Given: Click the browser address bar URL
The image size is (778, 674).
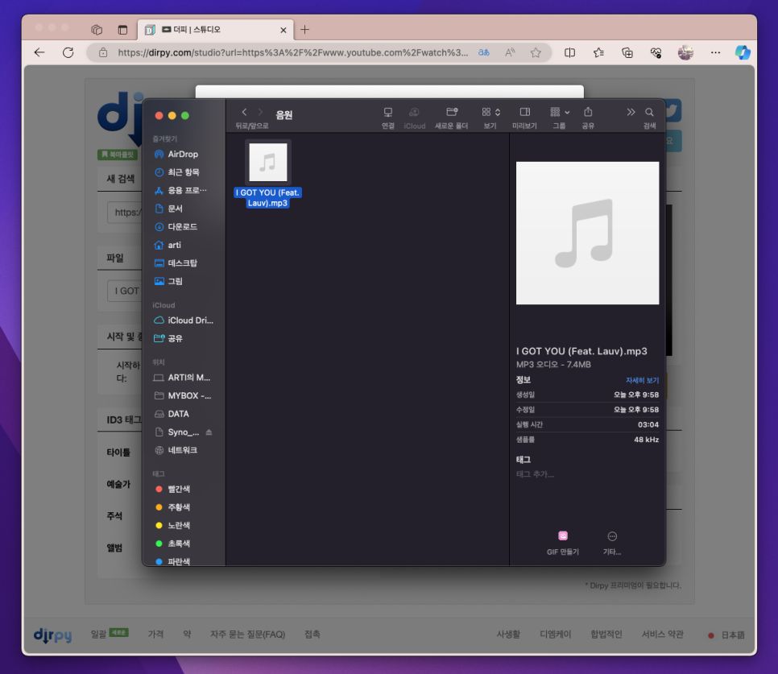Looking at the screenshot, I should pos(292,52).
